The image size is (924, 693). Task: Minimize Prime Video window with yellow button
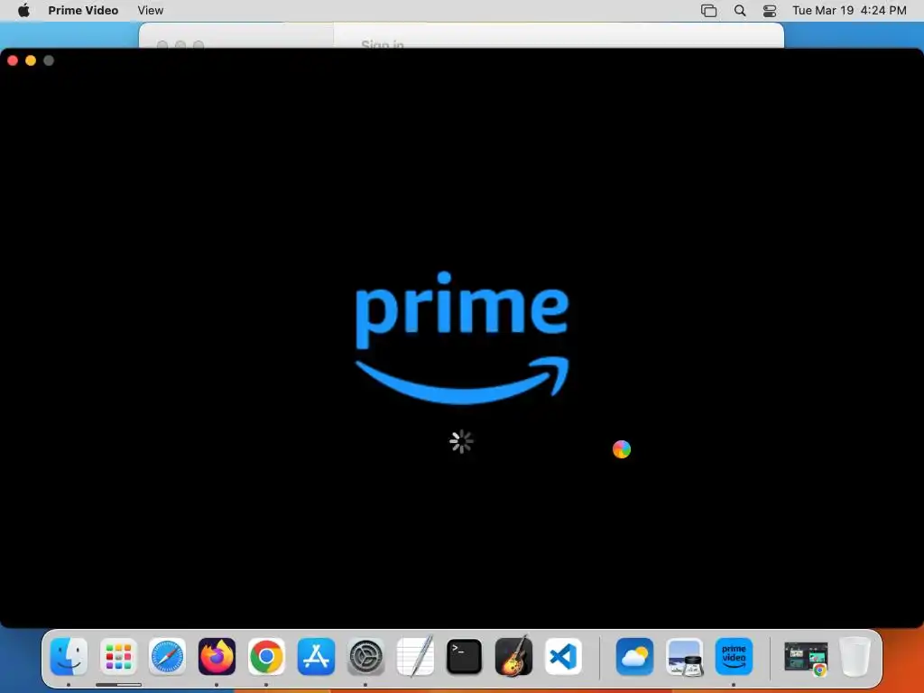[31, 60]
